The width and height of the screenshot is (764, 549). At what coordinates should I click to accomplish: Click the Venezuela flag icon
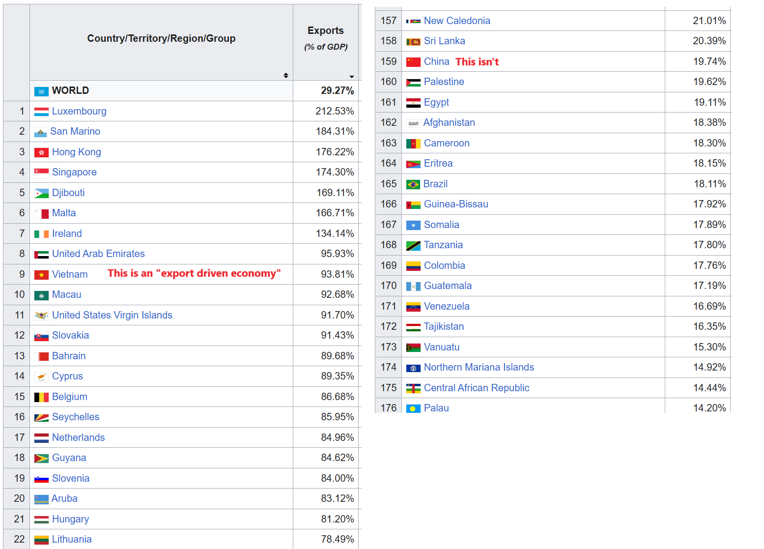point(413,307)
